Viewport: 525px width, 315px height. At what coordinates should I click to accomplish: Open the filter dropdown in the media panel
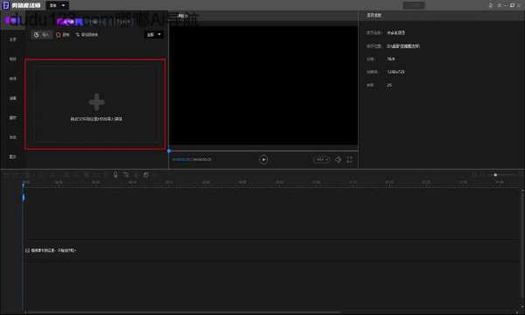(x=154, y=34)
